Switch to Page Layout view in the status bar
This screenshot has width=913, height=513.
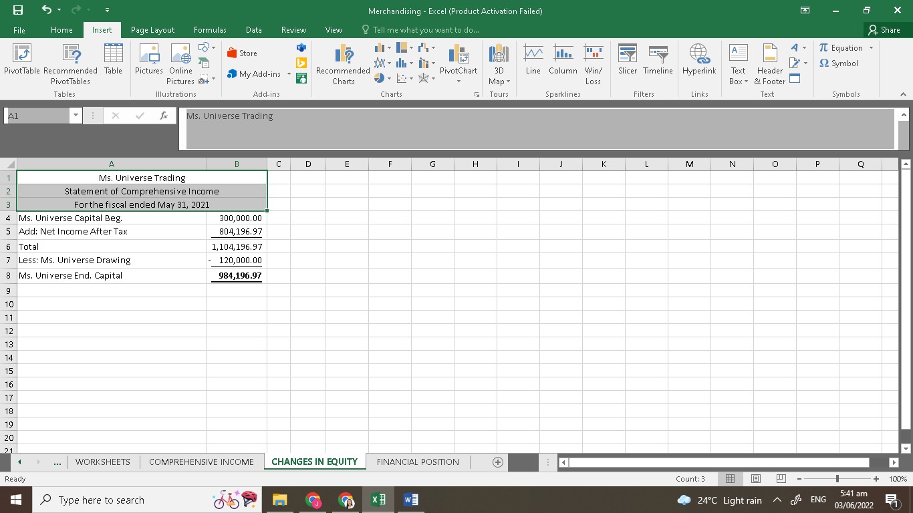[x=756, y=479]
